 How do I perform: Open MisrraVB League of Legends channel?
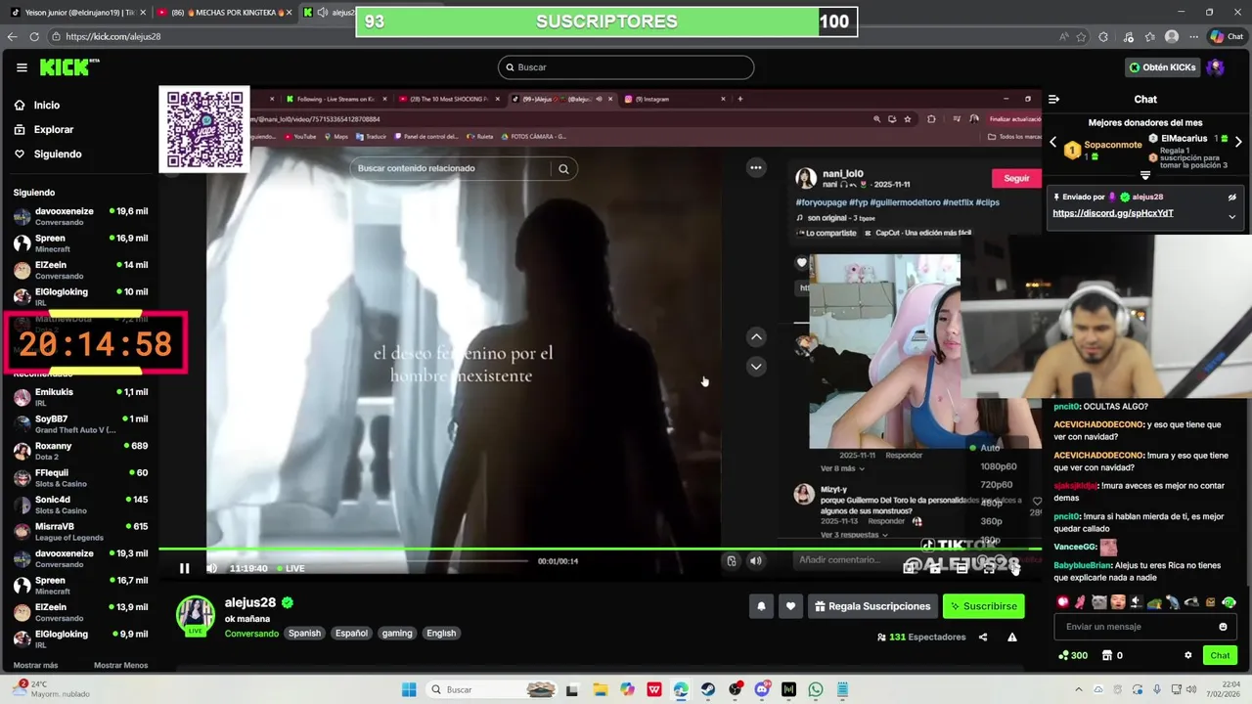[x=80, y=531]
